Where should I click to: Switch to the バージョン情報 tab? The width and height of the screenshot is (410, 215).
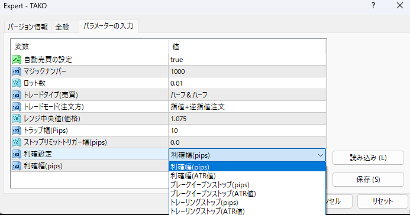point(28,27)
